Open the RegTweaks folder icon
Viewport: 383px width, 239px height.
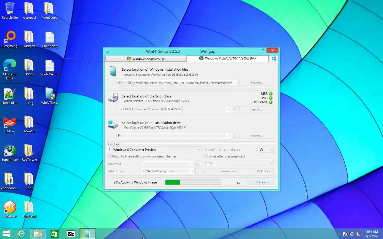click(x=30, y=153)
